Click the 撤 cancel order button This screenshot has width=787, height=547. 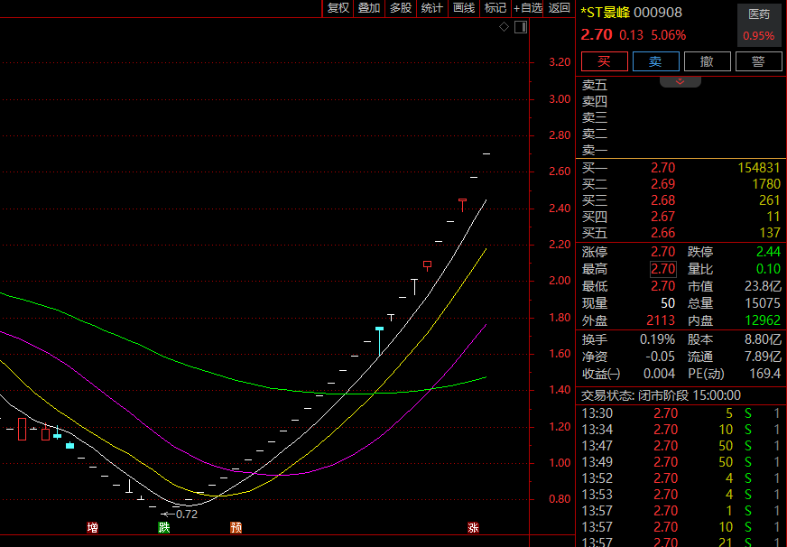[707, 61]
